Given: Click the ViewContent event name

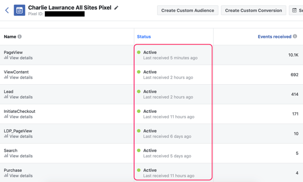Looking at the screenshot, I should (x=16, y=72).
